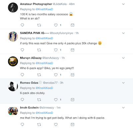The height and width of the screenshot is (128, 133).
Task: Like the Amateur Photographer tweet
Action: pyautogui.click(x=56, y=25)
